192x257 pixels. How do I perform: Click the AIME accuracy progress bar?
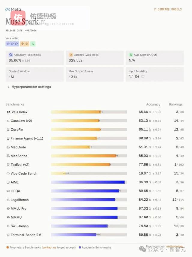[x=89, y=182]
